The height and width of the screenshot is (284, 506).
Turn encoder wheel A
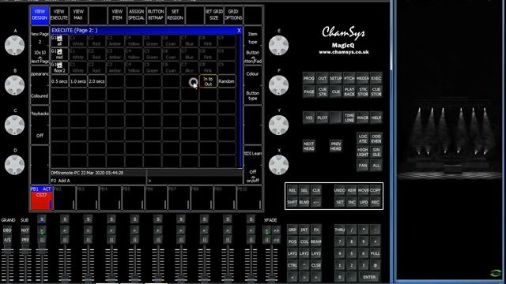pyautogui.click(x=14, y=46)
